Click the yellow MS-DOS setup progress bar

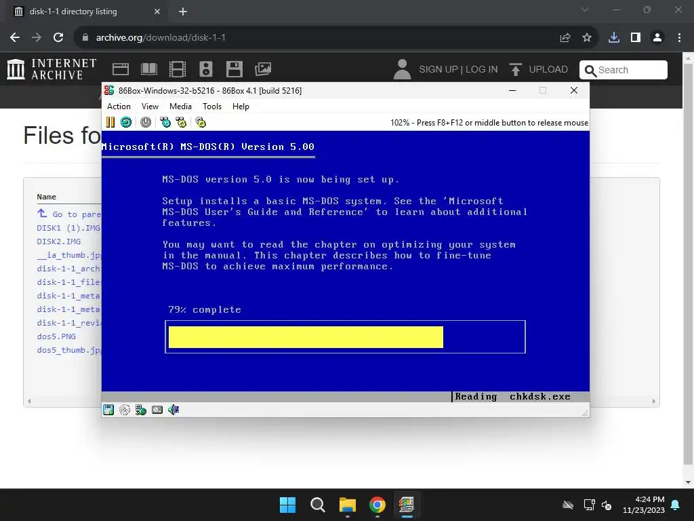306,337
